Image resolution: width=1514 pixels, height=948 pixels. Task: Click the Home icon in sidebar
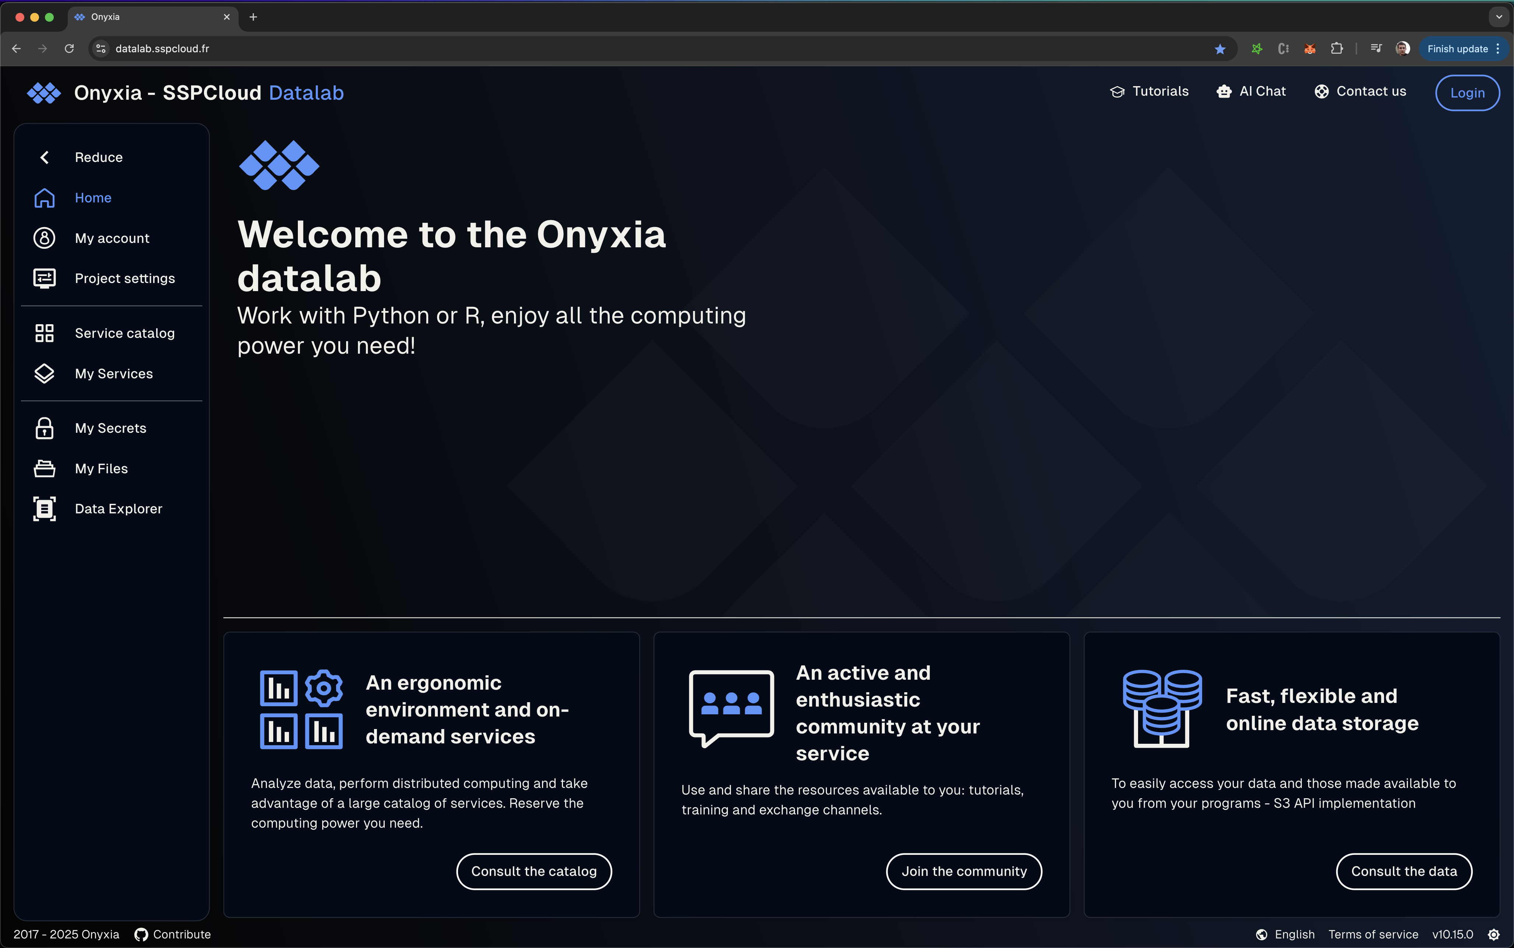click(44, 198)
